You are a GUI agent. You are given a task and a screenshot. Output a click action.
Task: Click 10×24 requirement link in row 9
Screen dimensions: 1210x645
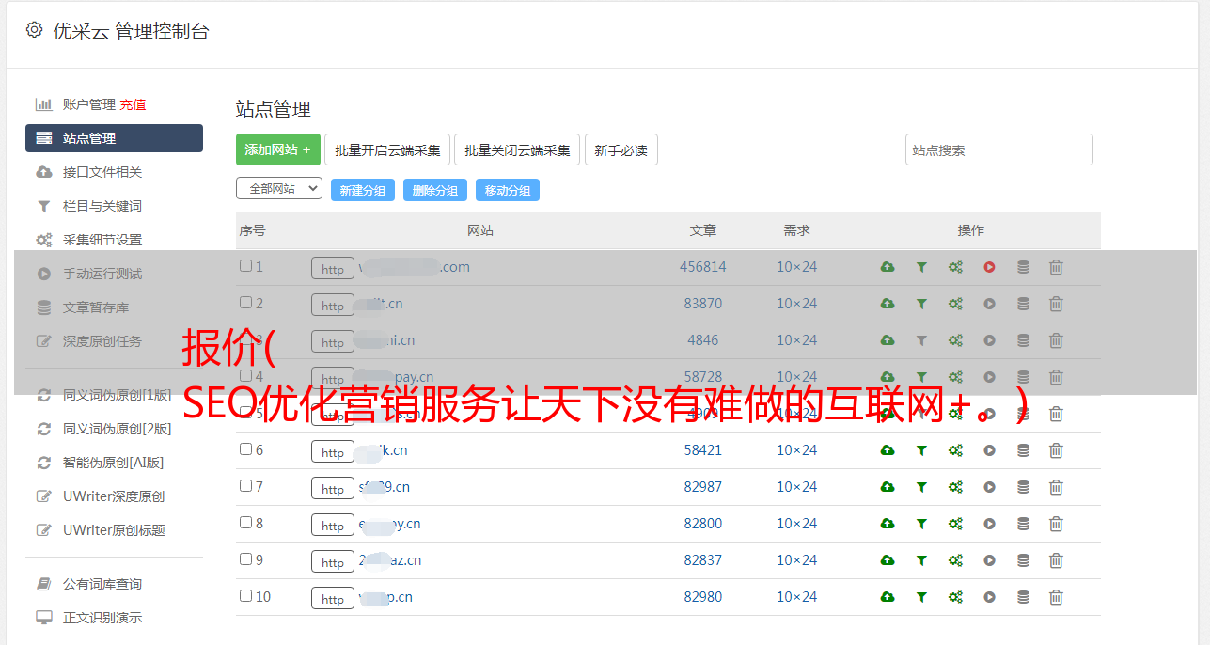pyautogui.click(x=796, y=560)
